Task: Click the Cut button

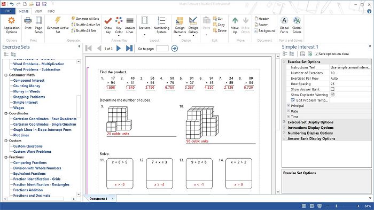Action: click(x=218, y=18)
